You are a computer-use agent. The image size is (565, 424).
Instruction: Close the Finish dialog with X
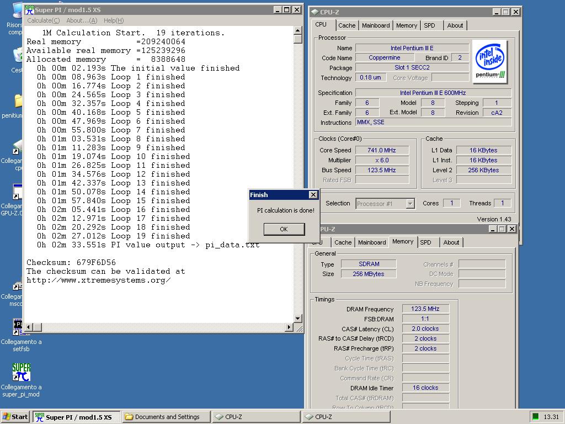coord(313,195)
